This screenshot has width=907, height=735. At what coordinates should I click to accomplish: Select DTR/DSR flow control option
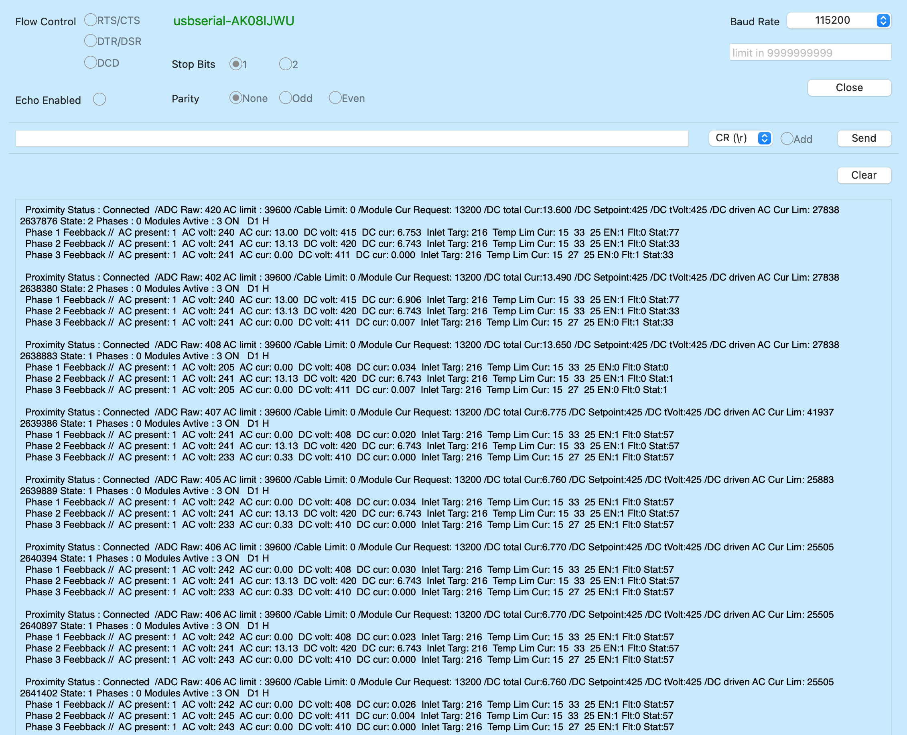tap(91, 41)
